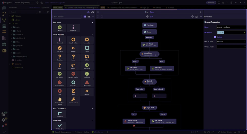Select the Parallel action icon
The image size is (247, 134).
tap(73, 49)
